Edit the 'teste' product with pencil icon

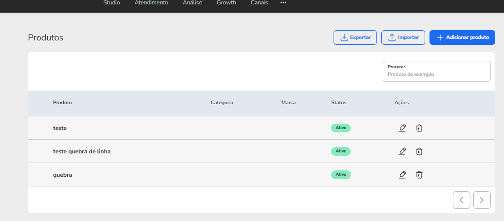[x=402, y=128]
